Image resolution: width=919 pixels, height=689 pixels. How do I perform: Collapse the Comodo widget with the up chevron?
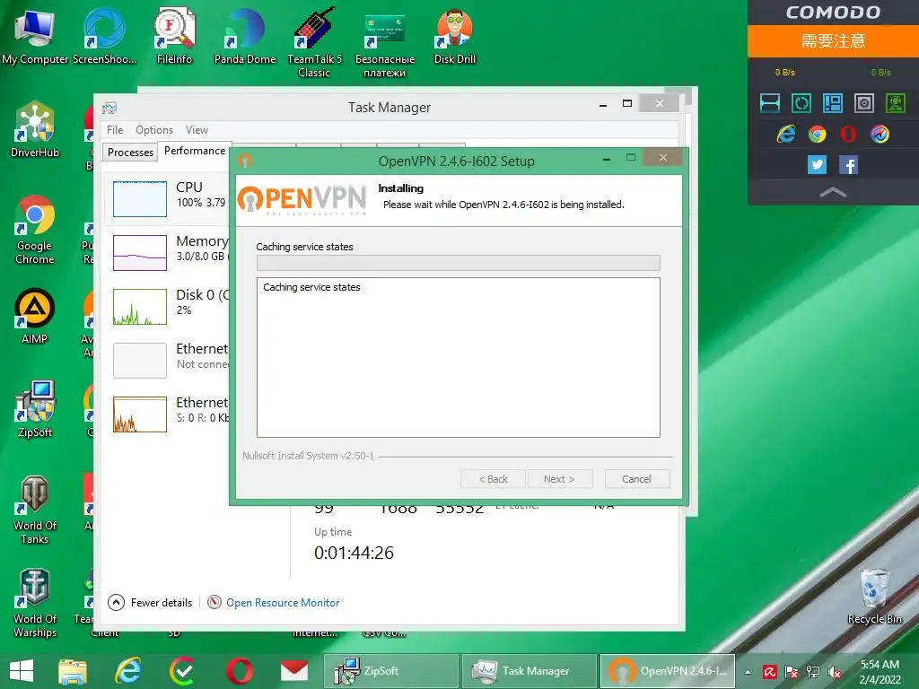833,192
